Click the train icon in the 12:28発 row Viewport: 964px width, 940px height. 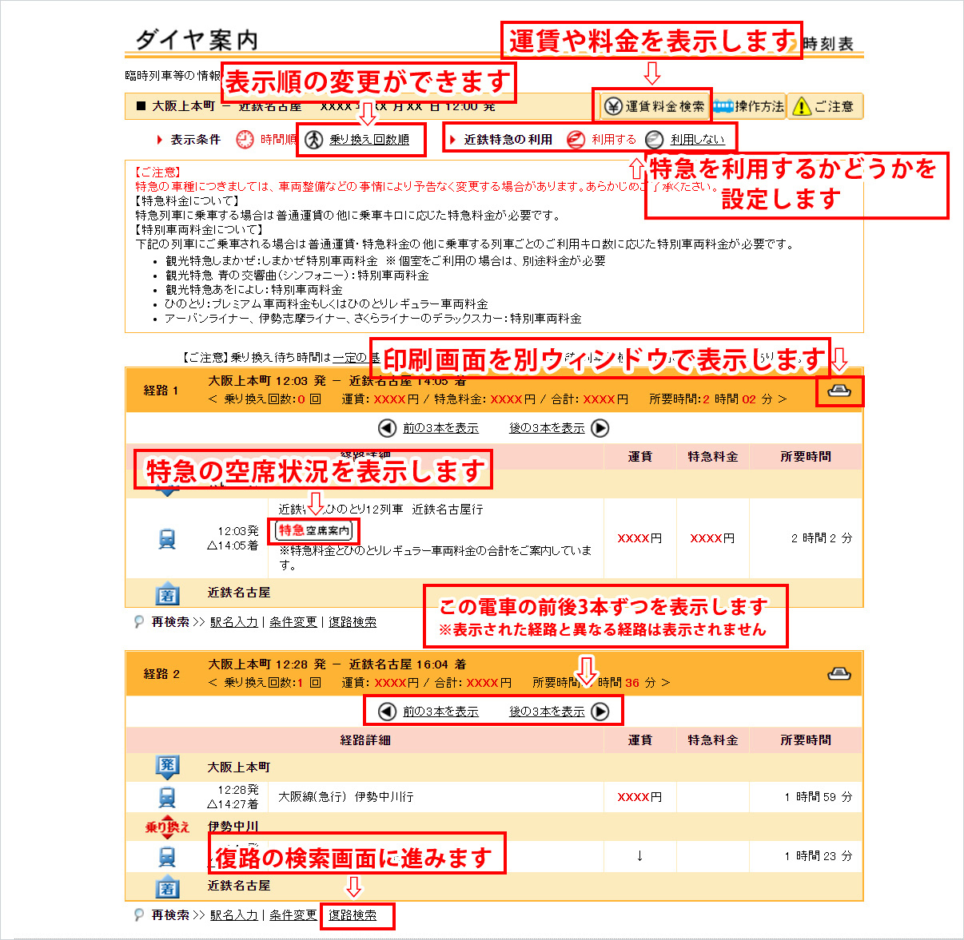167,797
